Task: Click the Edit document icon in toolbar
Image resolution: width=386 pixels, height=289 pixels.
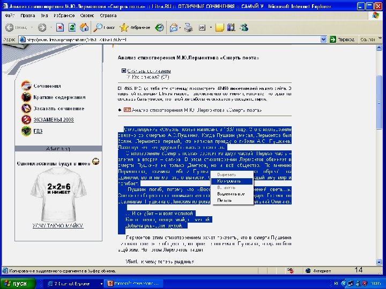Action: coord(202,27)
